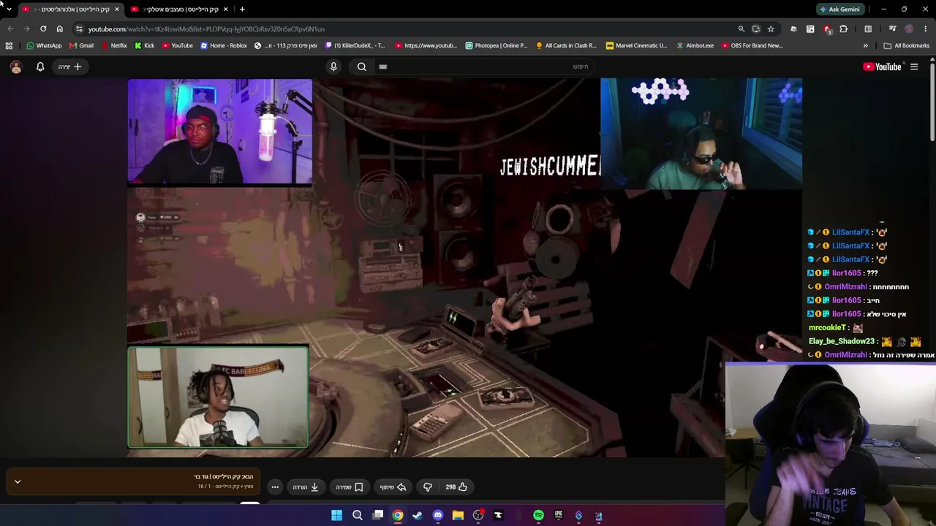This screenshot has height=526, width=936.
Task: Open the Gmail bookmark
Action: [x=81, y=45]
